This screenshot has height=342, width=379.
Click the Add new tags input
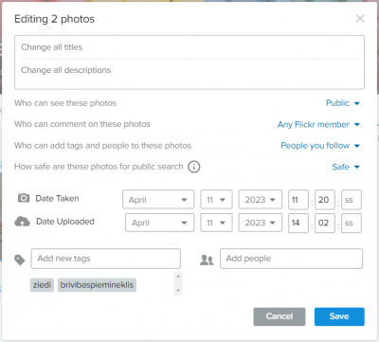point(106,259)
